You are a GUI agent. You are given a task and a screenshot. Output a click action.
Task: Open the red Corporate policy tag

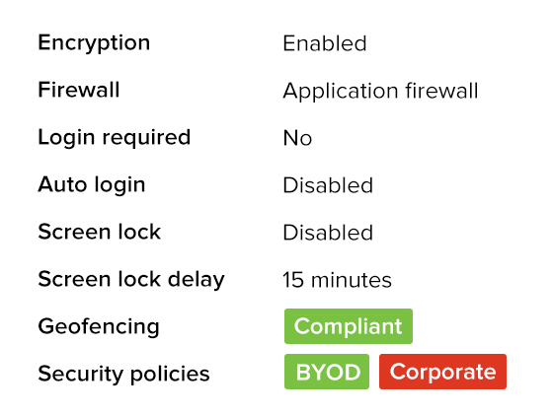[x=442, y=372]
